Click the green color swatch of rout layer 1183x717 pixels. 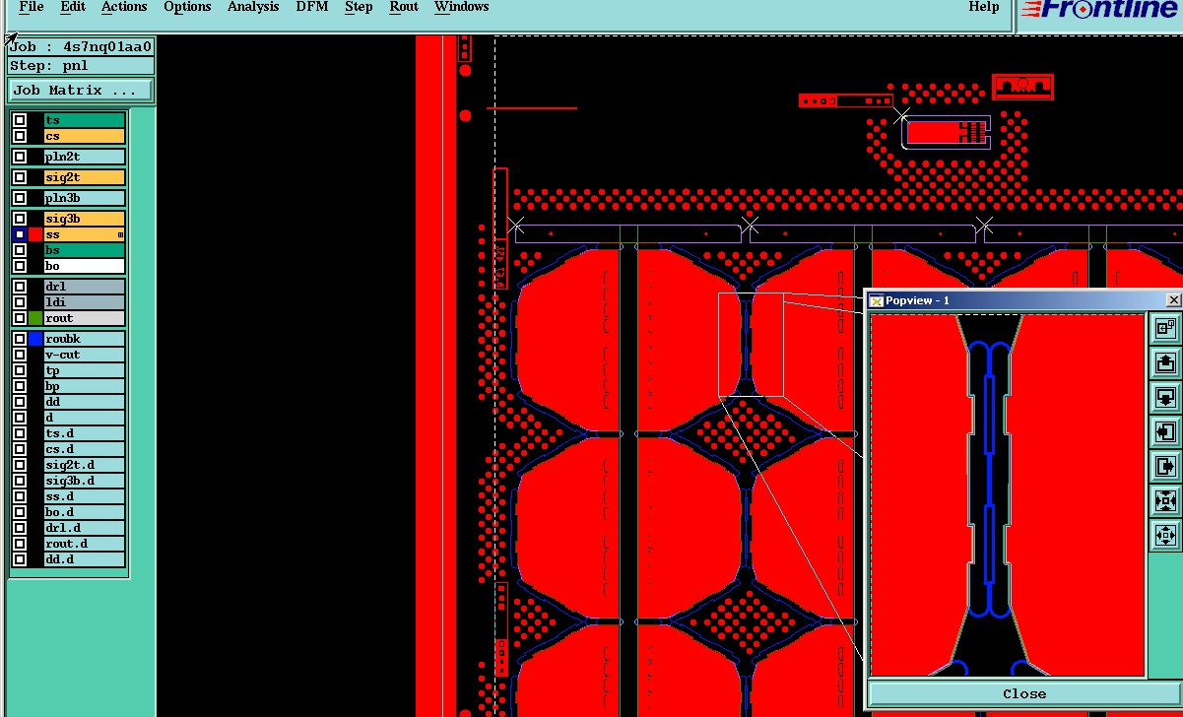pyautogui.click(x=35, y=318)
